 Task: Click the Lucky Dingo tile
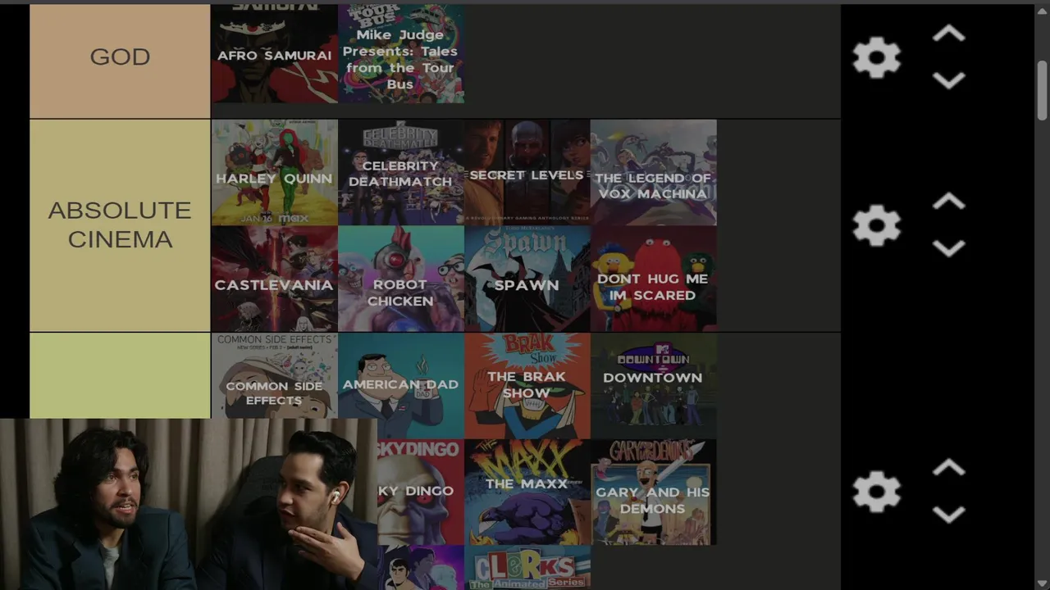click(420, 492)
